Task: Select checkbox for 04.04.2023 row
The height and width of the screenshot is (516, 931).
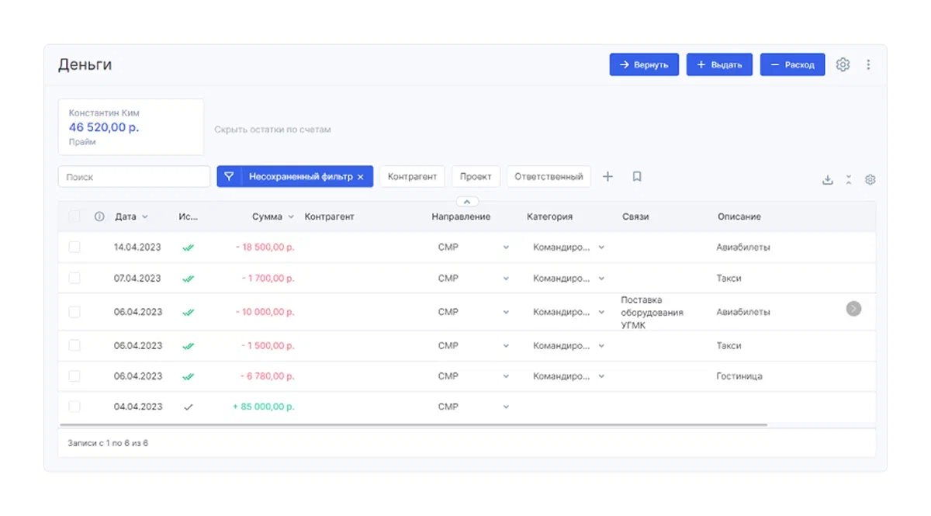Action: coord(74,407)
